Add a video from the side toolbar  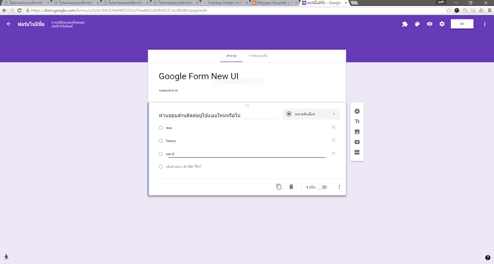pyautogui.click(x=357, y=142)
